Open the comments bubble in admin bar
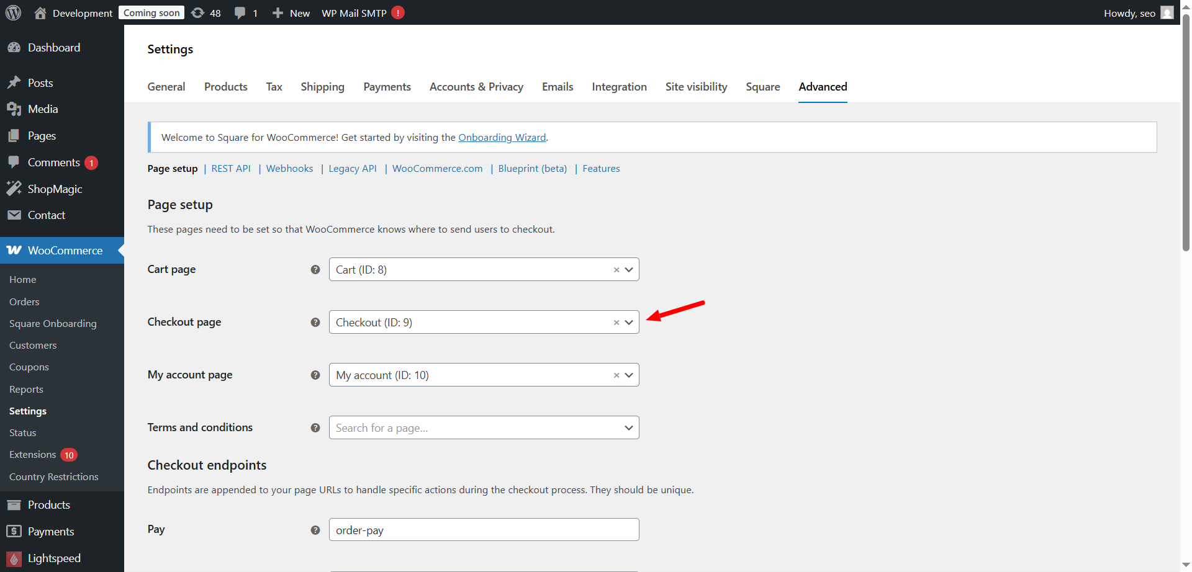The height and width of the screenshot is (572, 1192). click(240, 13)
